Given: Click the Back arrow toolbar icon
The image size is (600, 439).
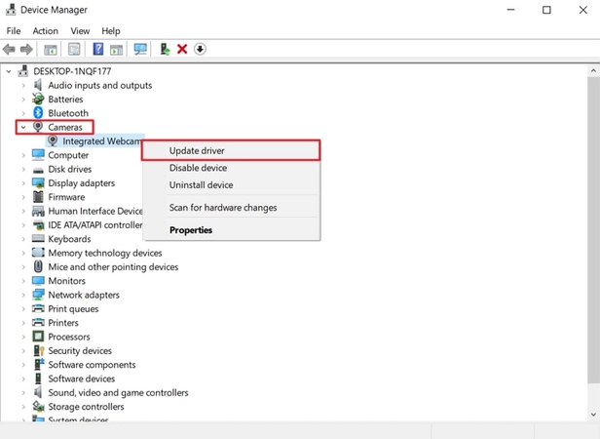Looking at the screenshot, I should coord(9,49).
